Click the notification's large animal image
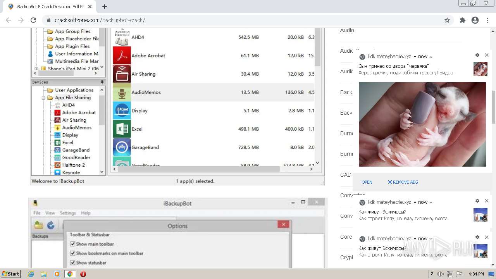The height and width of the screenshot is (279, 496). 422,124
